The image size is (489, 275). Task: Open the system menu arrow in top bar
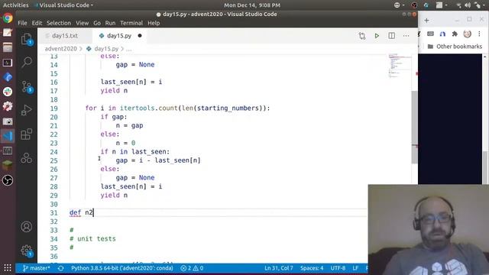pyautogui.click(x=484, y=5)
